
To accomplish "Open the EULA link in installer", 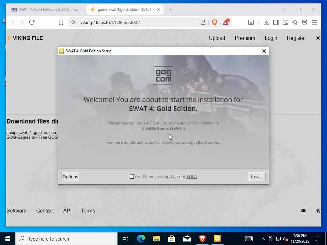I will click(x=192, y=176).
